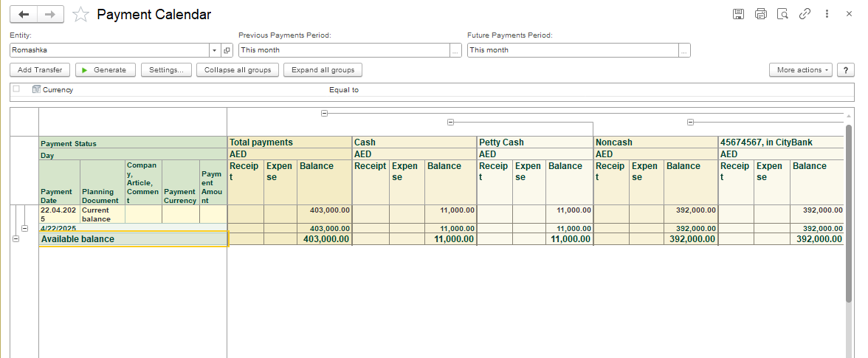Click the Future Payments Period field
The height and width of the screenshot is (358, 868).
[572, 50]
